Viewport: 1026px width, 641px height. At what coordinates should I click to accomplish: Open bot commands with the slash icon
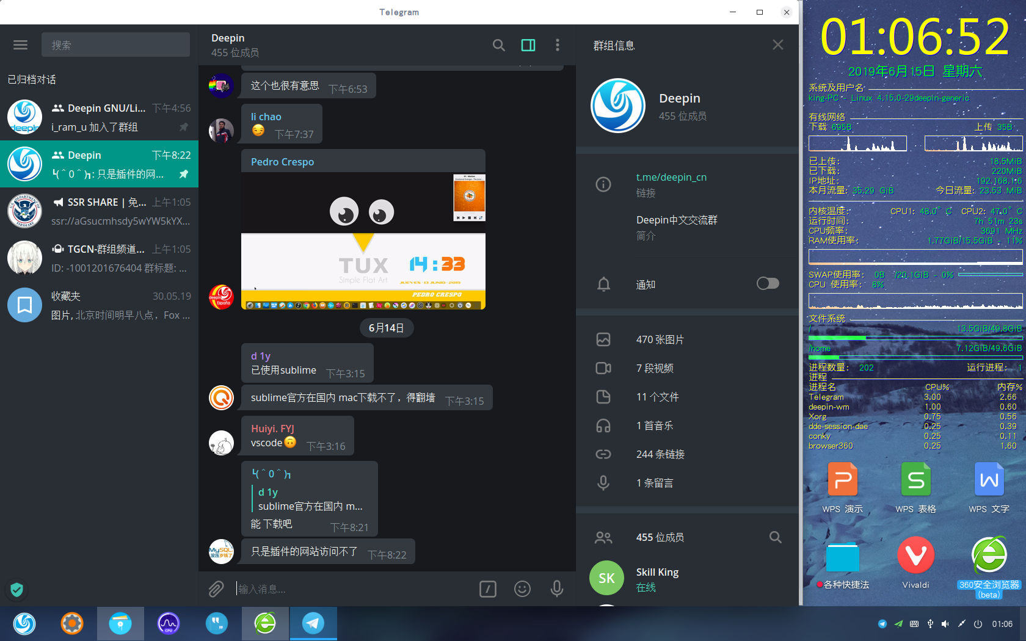pos(487,588)
